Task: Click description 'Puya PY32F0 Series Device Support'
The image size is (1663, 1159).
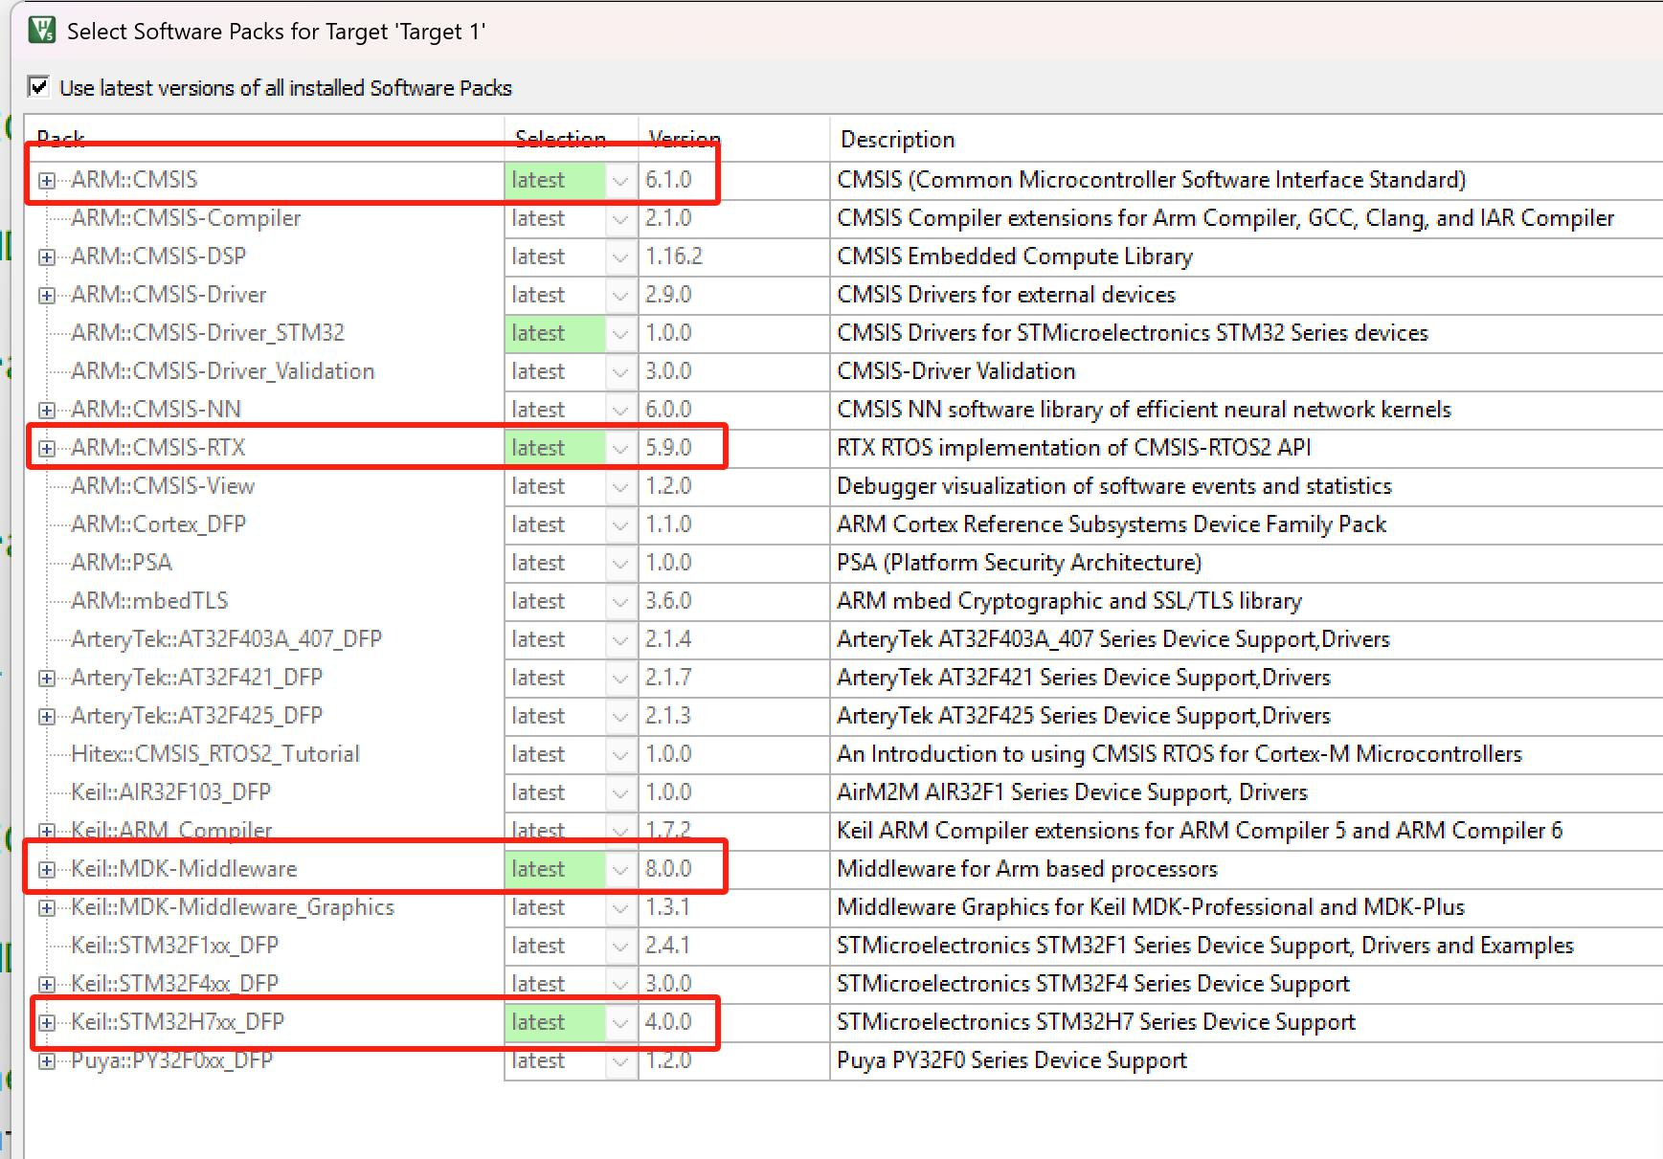Action: [1012, 1060]
